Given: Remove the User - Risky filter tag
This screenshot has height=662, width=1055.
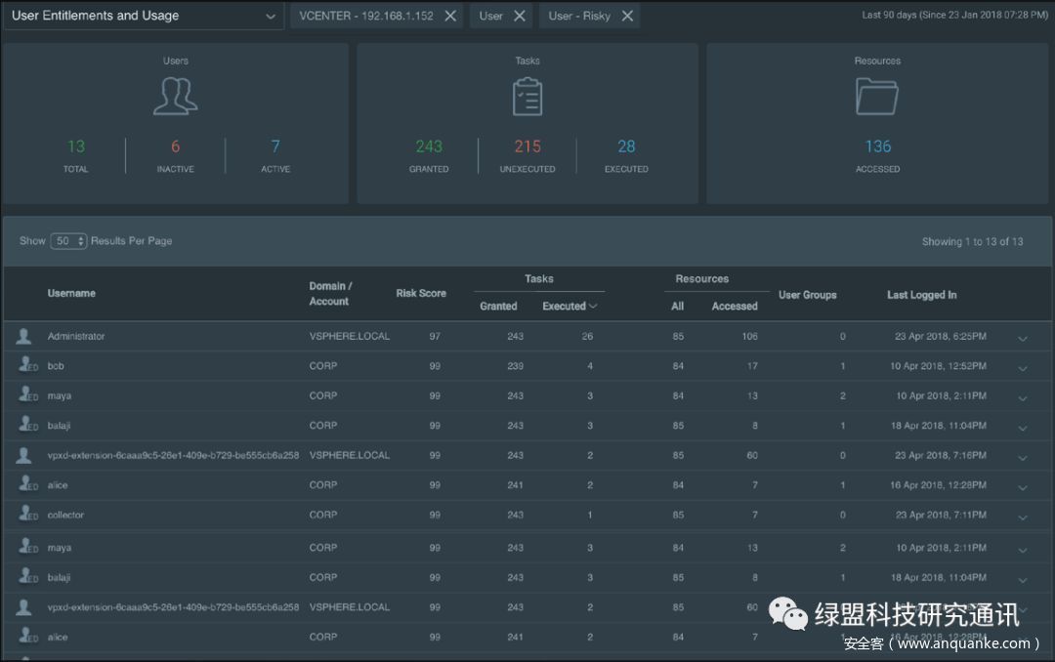Looking at the screenshot, I should tap(627, 16).
